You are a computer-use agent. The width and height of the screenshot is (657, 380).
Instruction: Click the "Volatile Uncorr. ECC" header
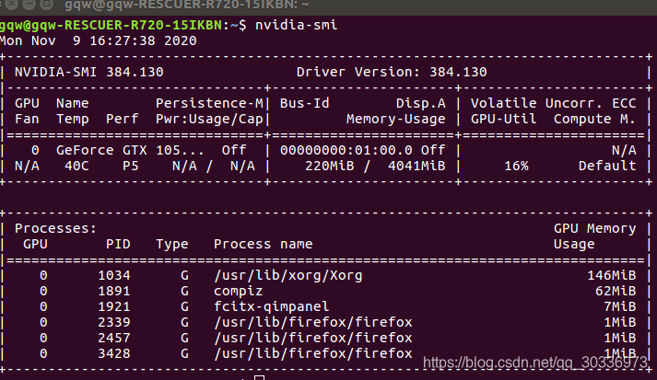(554, 103)
